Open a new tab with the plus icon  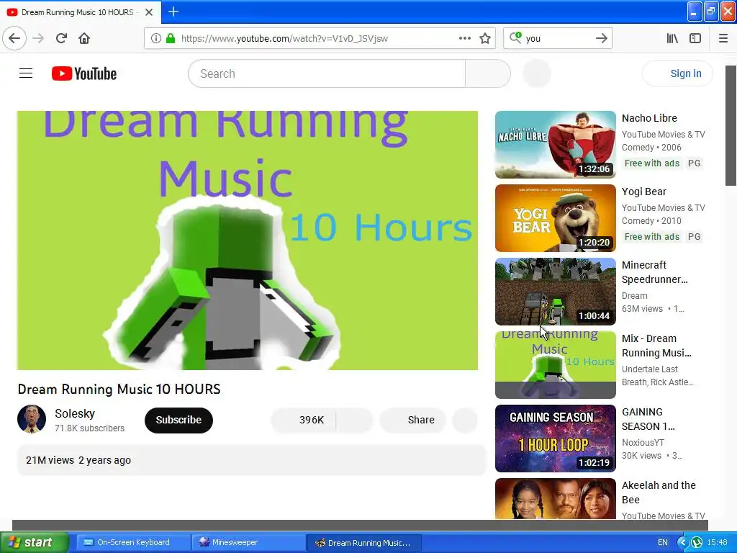(x=173, y=12)
